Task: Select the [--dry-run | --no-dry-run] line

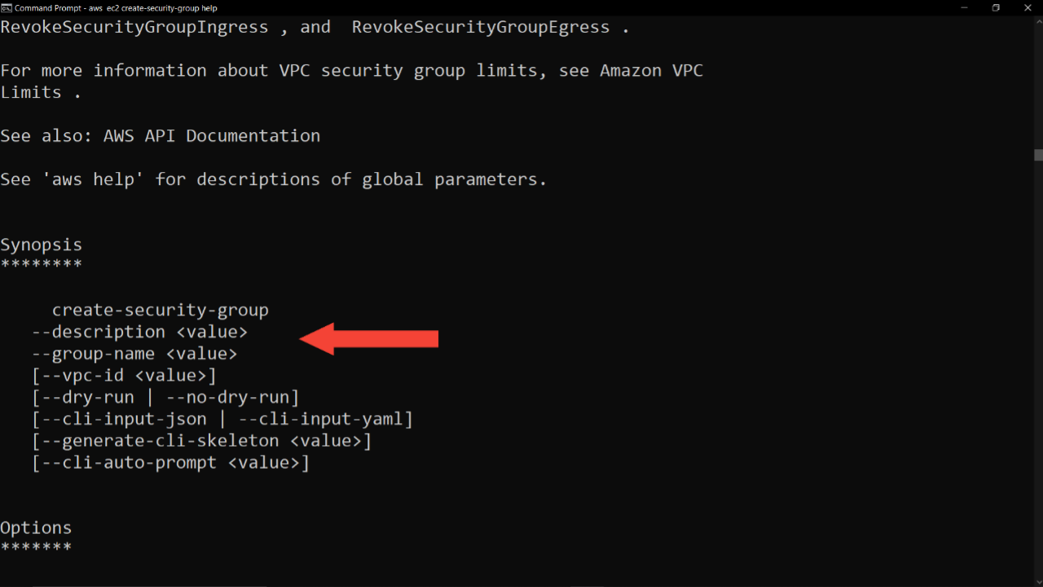Action: (x=165, y=397)
